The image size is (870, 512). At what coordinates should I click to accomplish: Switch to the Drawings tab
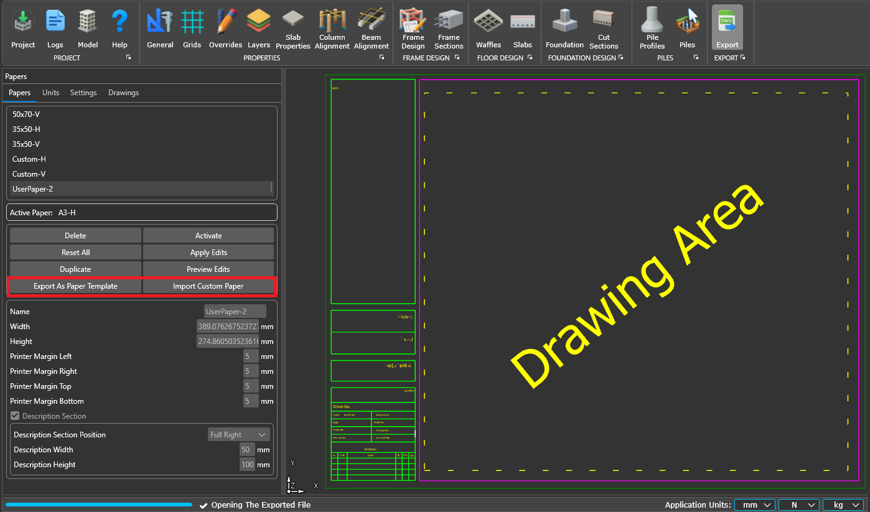123,93
